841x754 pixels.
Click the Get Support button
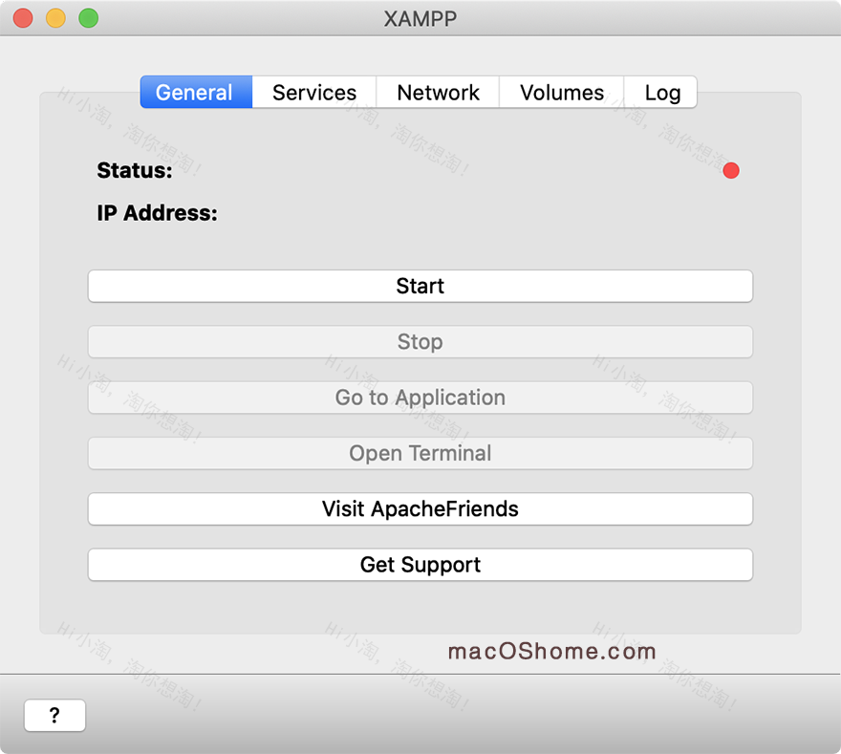tap(420, 565)
